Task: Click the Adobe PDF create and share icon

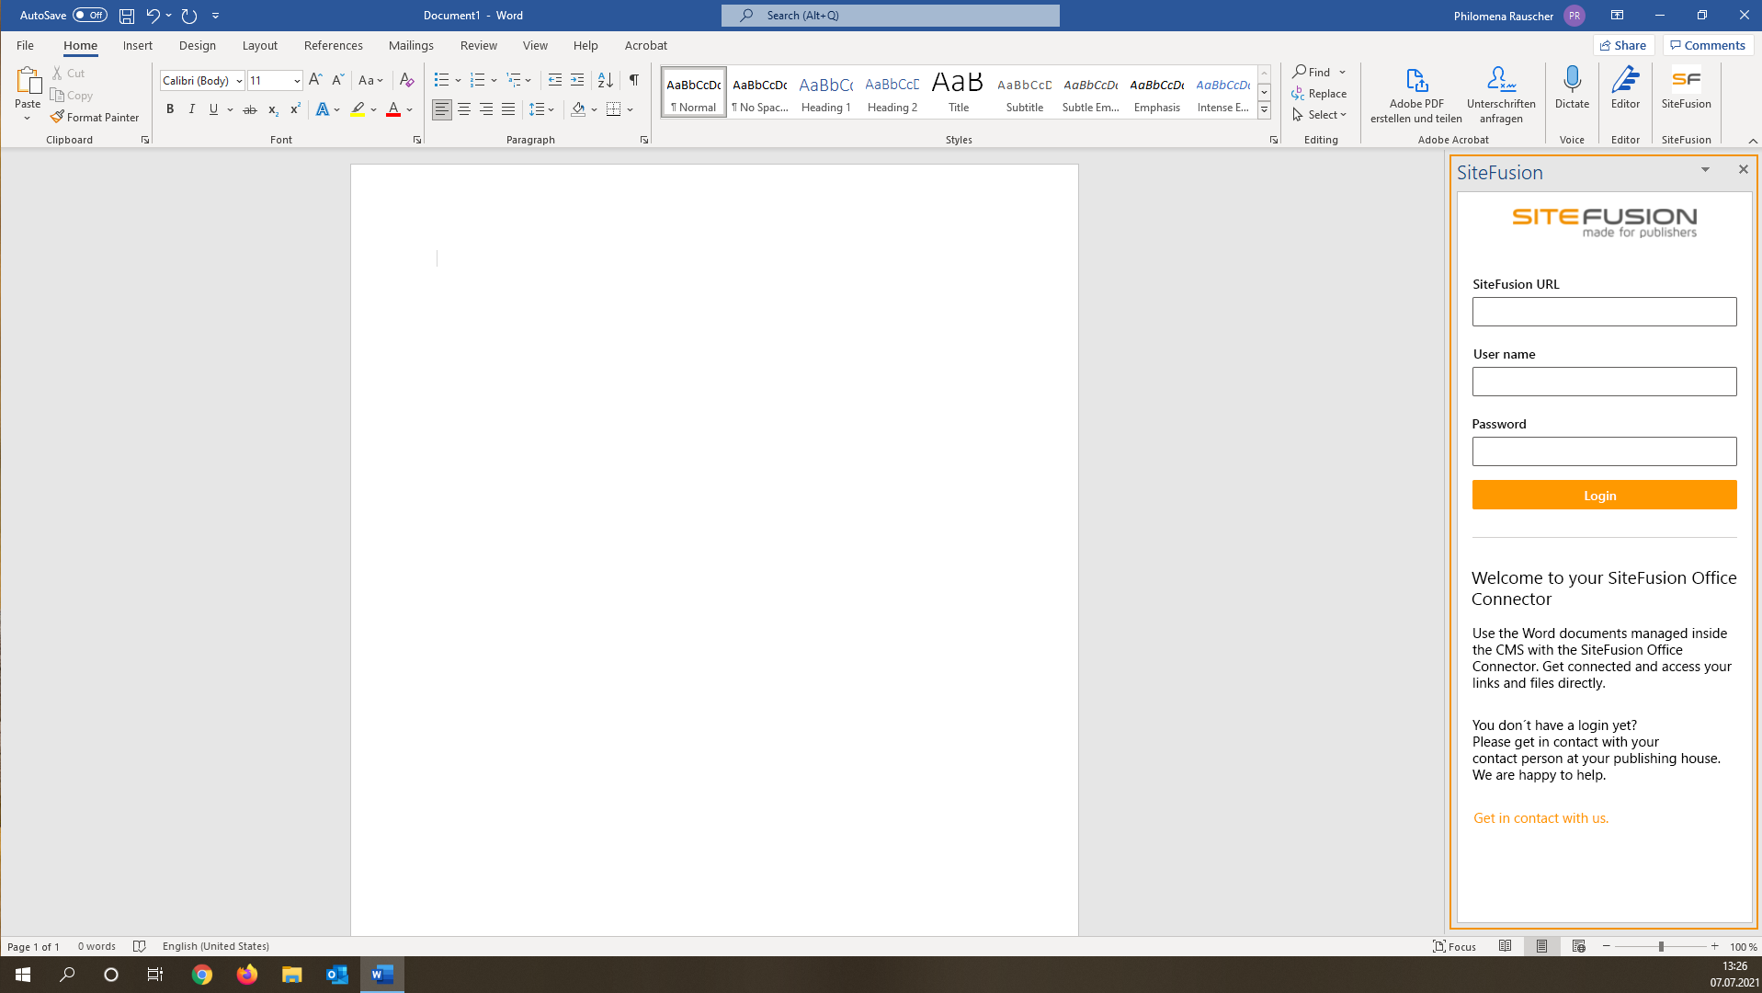Action: (x=1416, y=95)
